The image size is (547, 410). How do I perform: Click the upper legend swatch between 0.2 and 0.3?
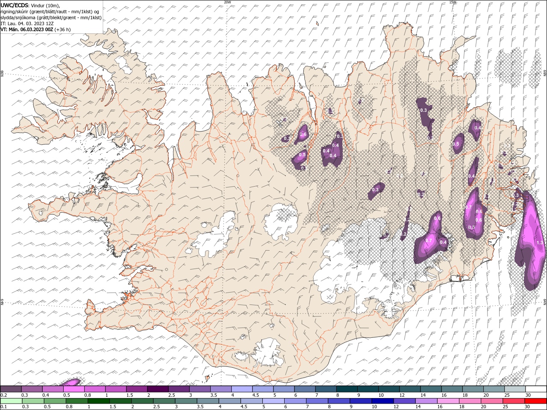[11, 389]
